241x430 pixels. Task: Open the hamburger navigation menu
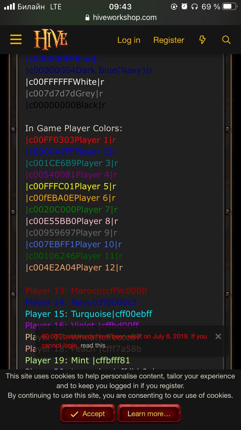point(16,40)
